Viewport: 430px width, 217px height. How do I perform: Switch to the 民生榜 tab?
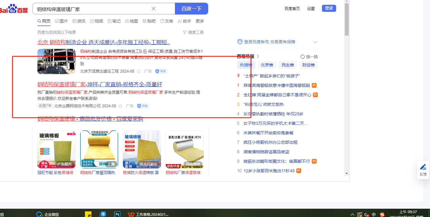pyautogui.click(x=288, y=65)
